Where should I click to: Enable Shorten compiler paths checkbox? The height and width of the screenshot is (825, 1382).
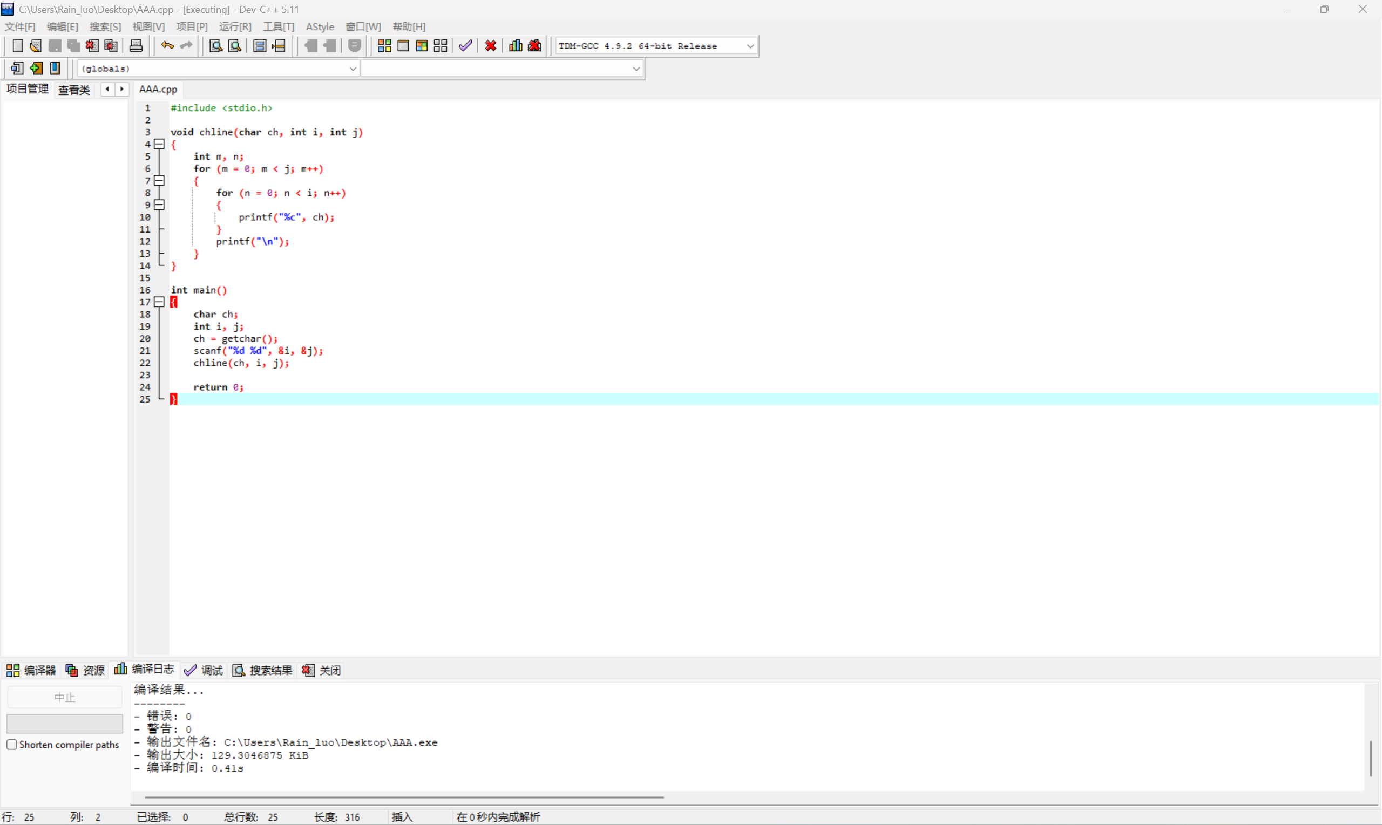pos(12,745)
